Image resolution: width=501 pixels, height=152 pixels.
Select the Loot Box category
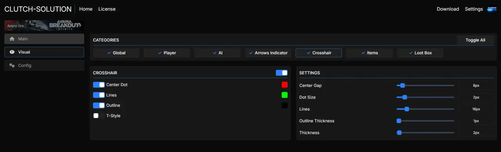point(420,53)
